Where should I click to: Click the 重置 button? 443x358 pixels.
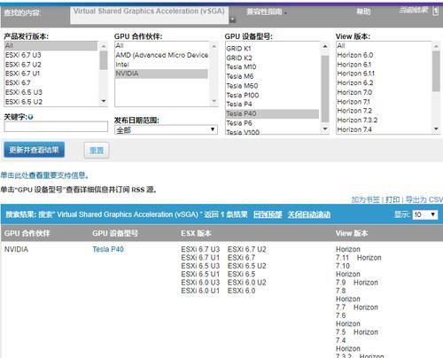pos(97,151)
